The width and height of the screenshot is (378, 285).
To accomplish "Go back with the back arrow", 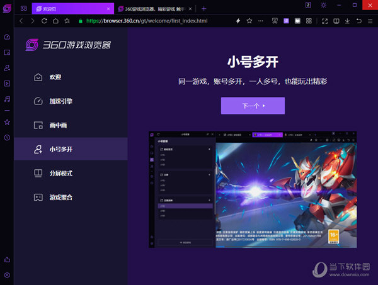I will 21,21.
